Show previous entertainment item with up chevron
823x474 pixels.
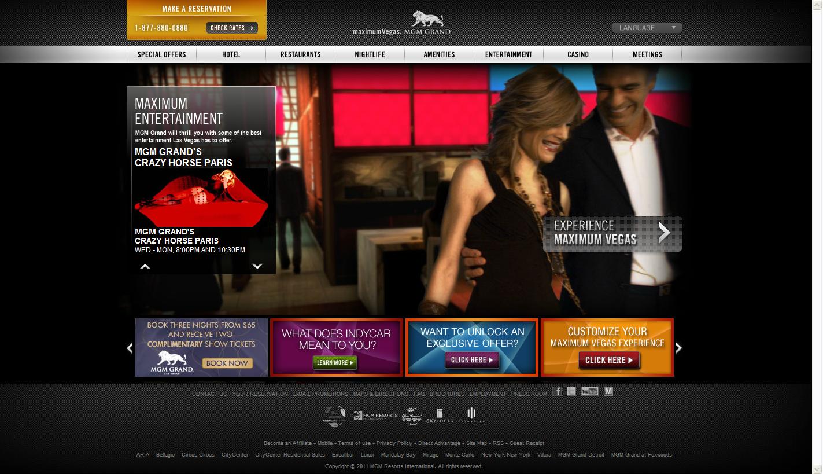point(145,266)
